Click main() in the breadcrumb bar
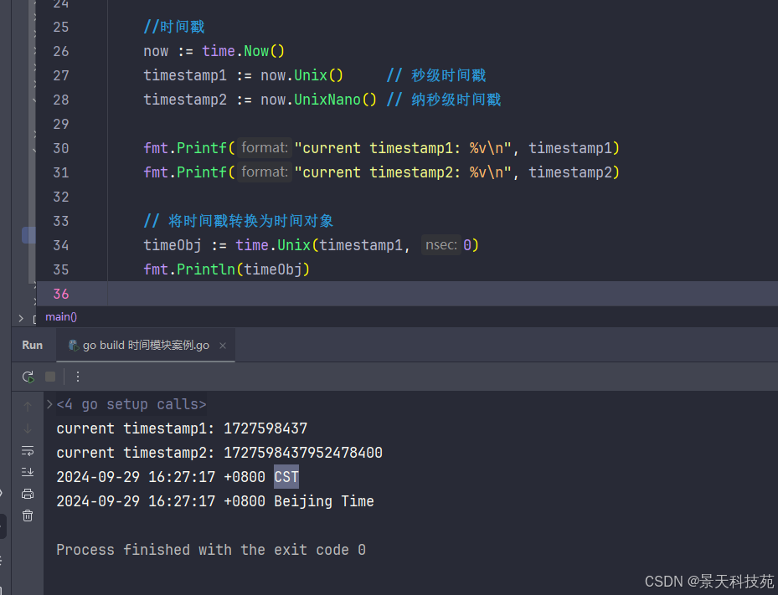 coord(61,317)
